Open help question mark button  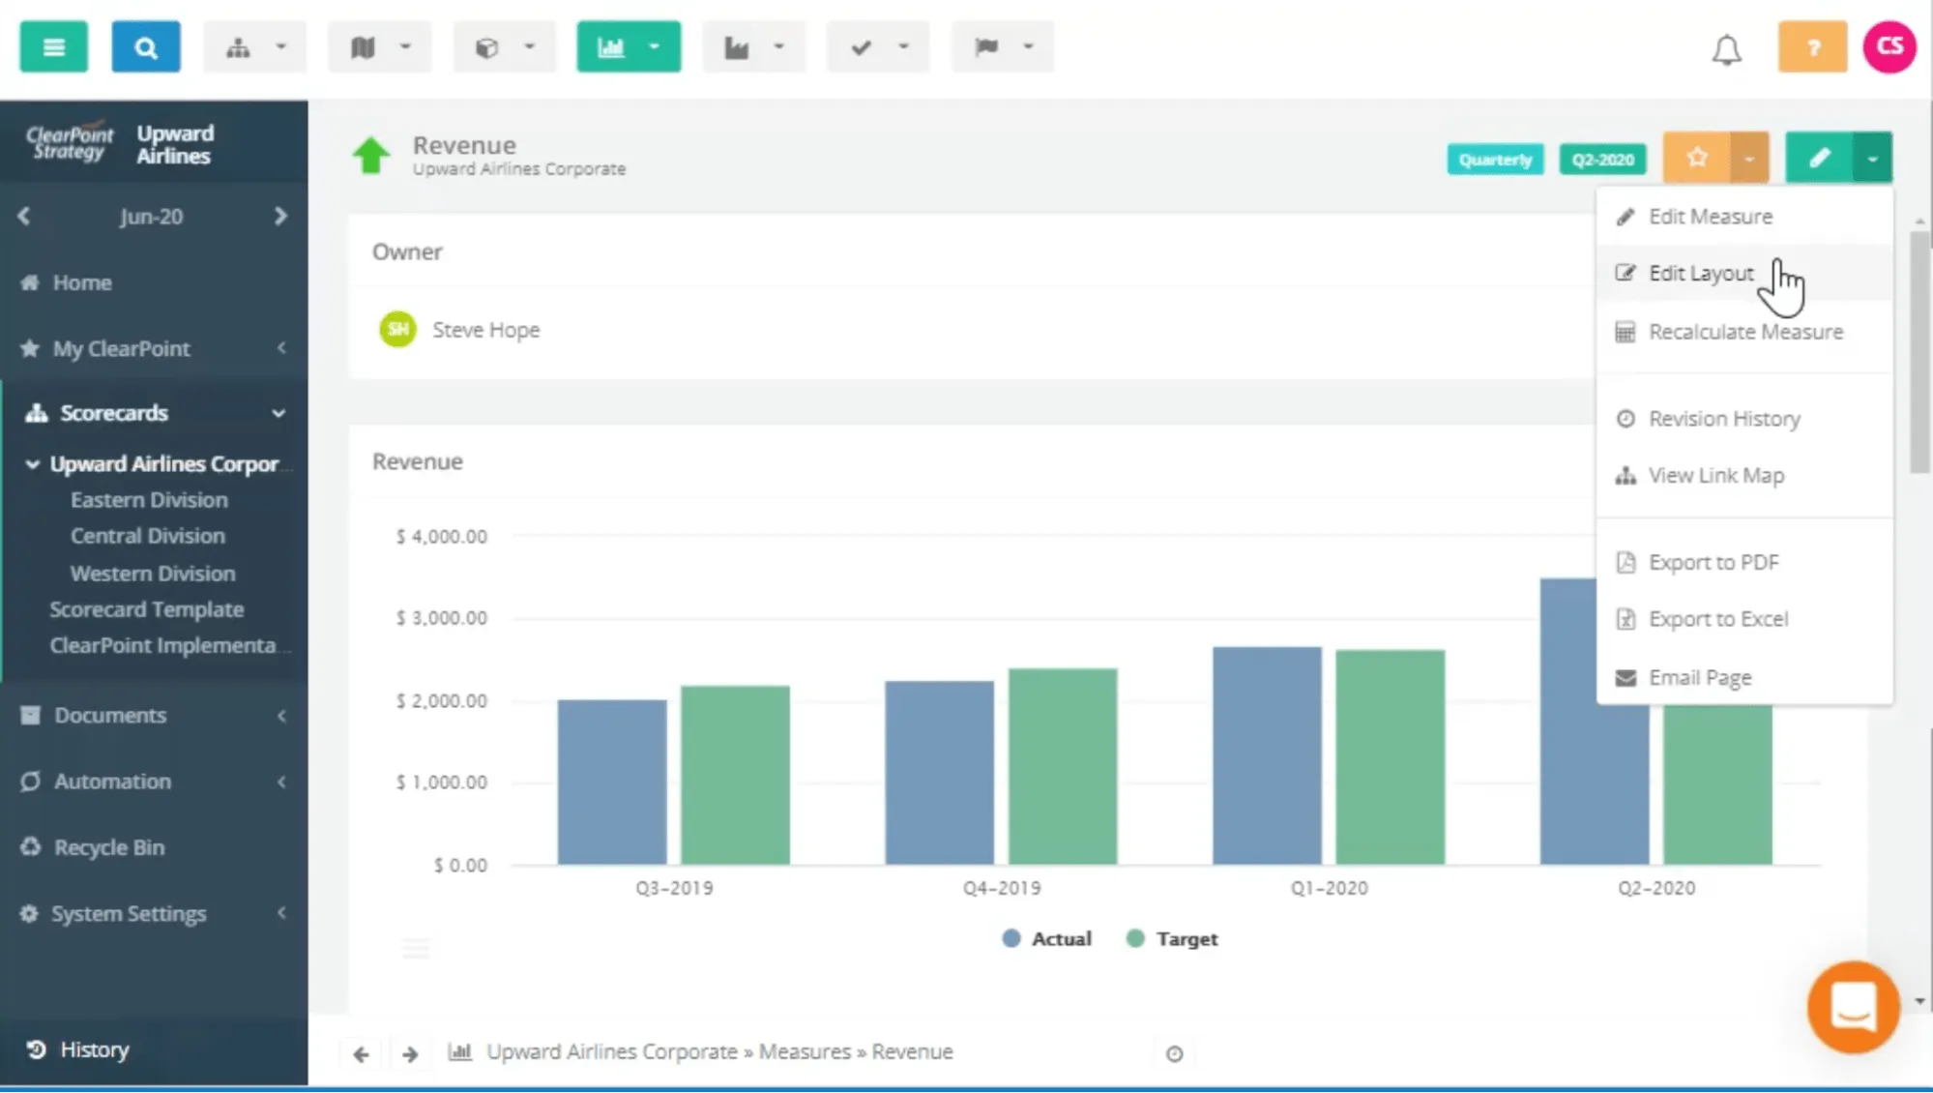coord(1812,46)
